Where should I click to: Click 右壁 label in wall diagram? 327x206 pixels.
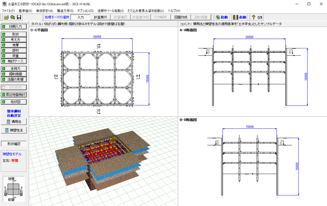click(21, 193)
